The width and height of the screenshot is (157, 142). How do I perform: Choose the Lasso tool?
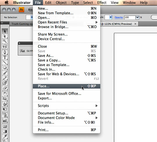click(5, 46)
